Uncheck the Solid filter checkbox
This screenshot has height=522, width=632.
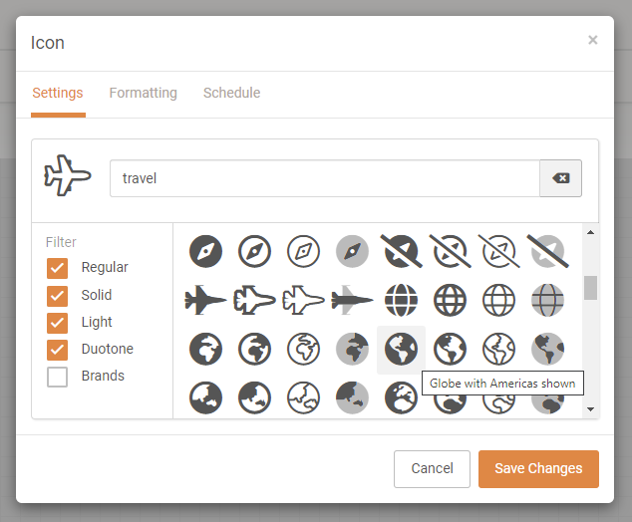pyautogui.click(x=57, y=296)
